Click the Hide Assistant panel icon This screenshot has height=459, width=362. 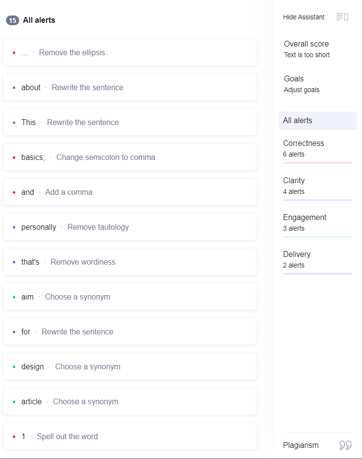click(x=342, y=17)
